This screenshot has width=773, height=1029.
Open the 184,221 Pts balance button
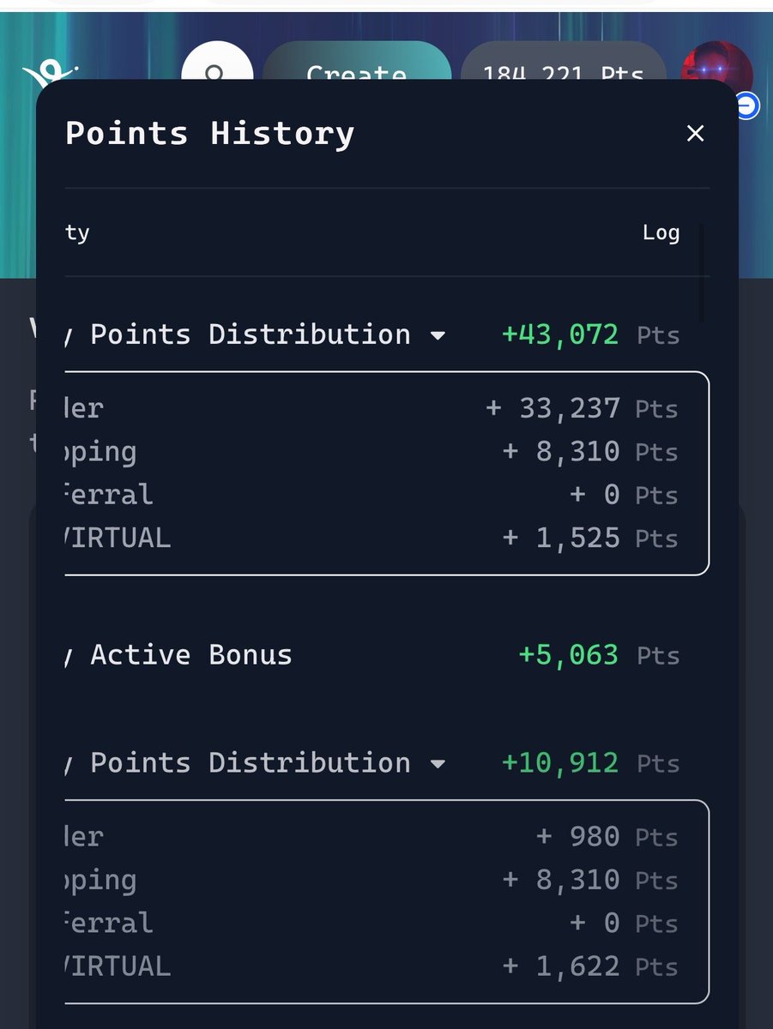point(564,63)
